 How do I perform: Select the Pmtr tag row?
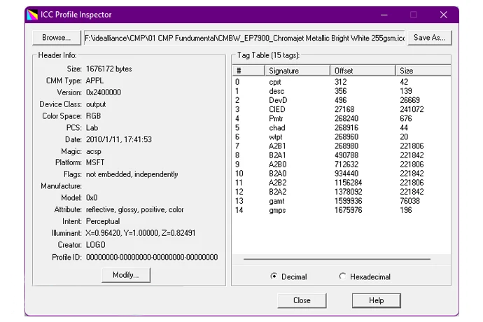[x=342, y=118]
